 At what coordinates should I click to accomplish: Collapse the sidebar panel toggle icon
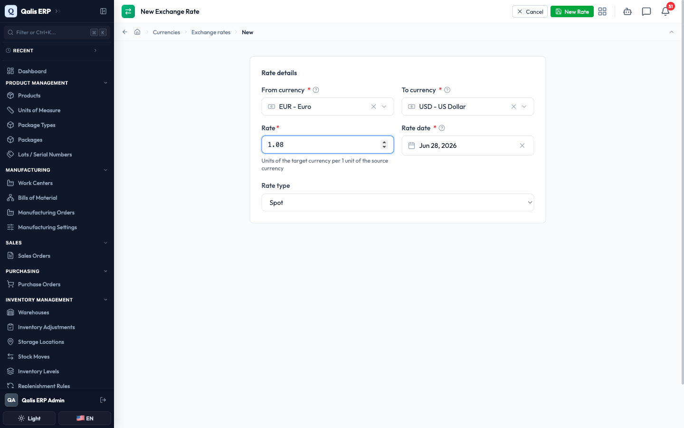(103, 11)
